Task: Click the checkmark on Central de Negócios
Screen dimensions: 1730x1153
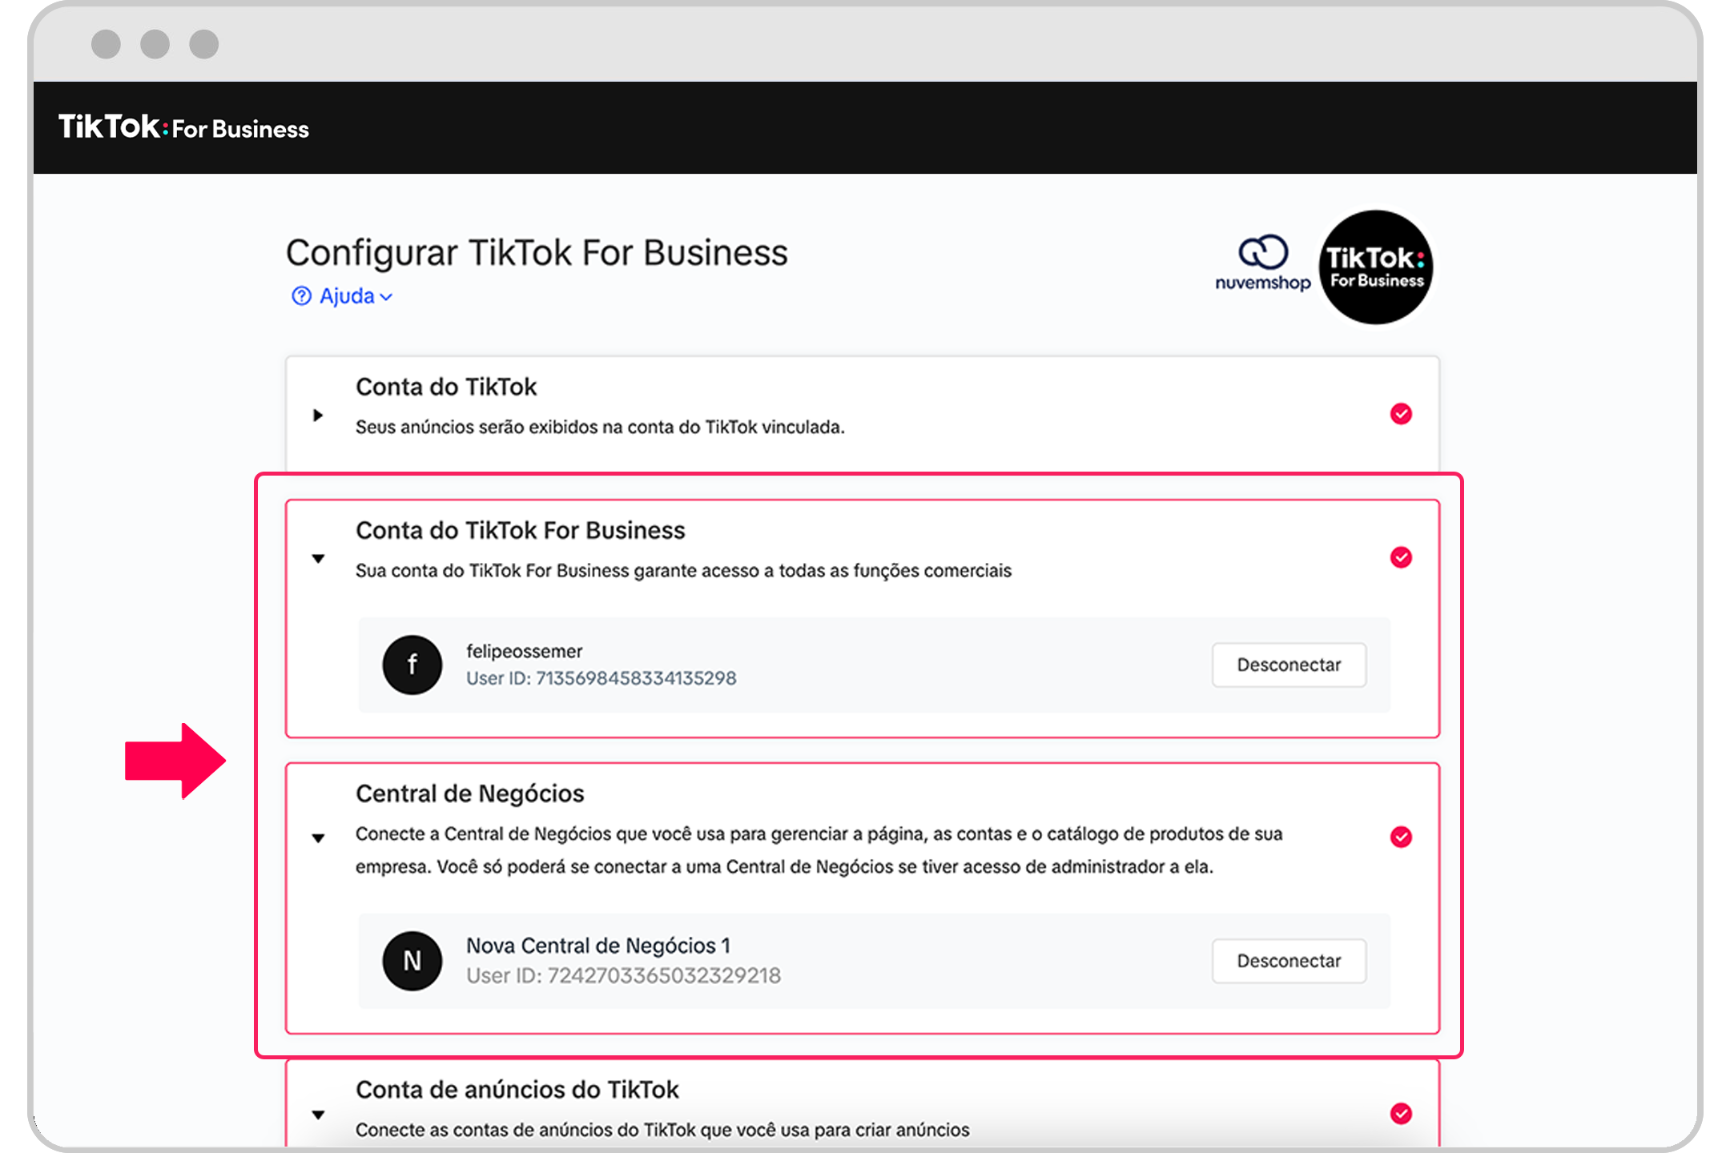Action: [x=1401, y=837]
